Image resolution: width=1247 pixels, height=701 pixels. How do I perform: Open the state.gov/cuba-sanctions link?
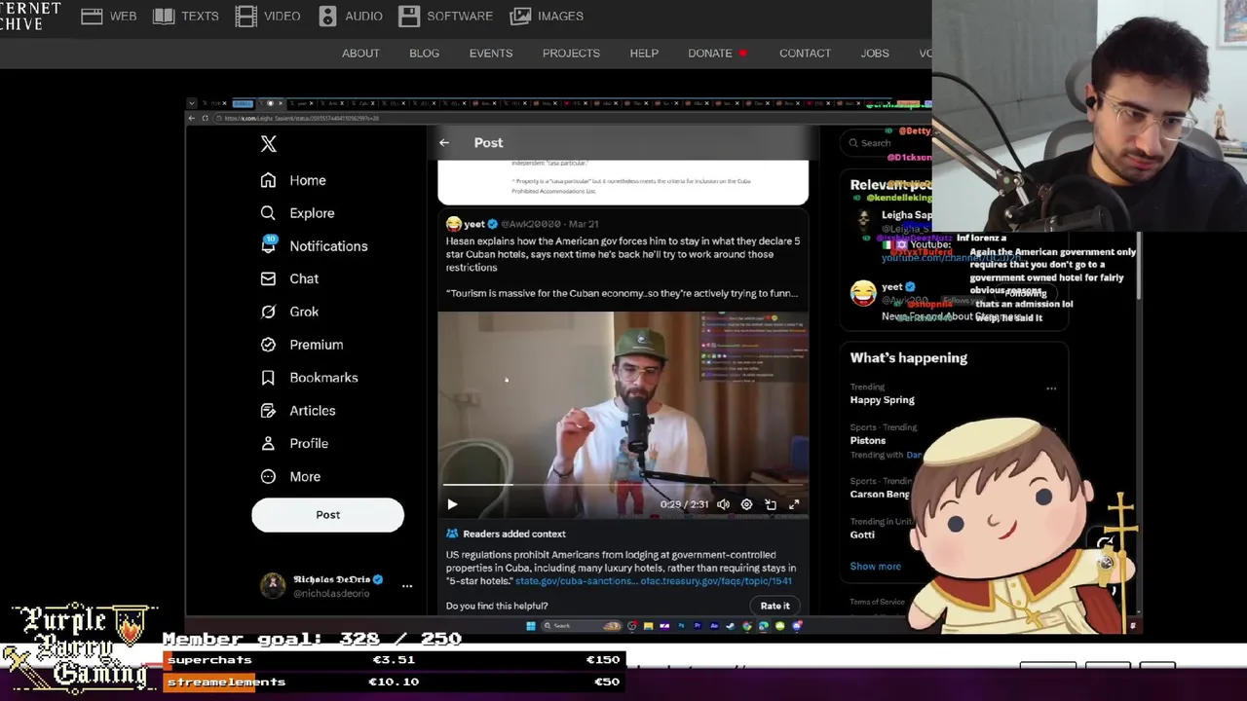(x=576, y=581)
